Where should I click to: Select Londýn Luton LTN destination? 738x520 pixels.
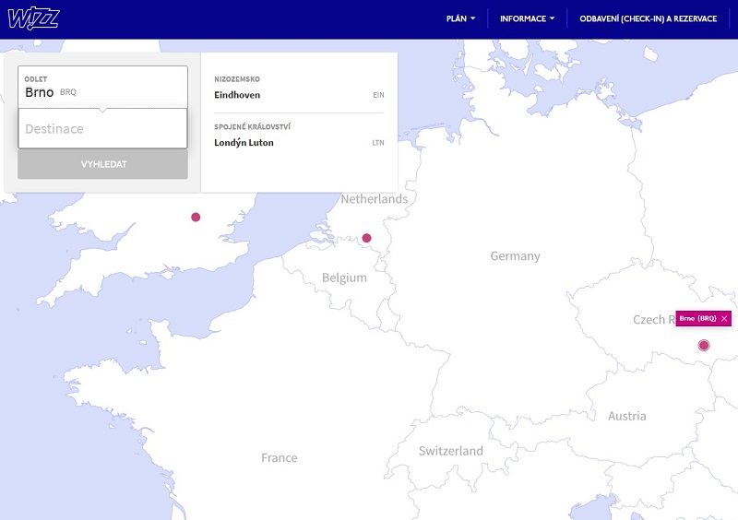tap(299, 143)
